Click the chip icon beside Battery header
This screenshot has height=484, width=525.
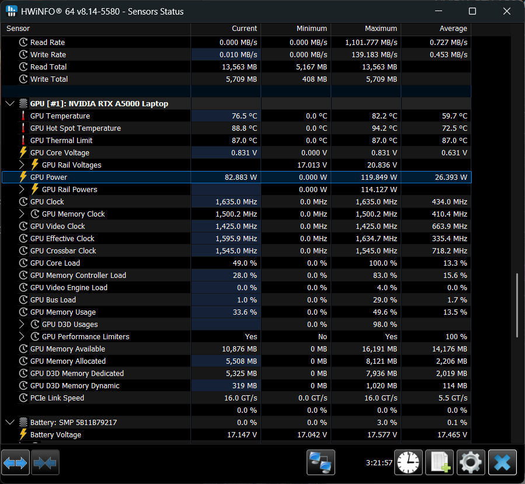[x=23, y=422]
